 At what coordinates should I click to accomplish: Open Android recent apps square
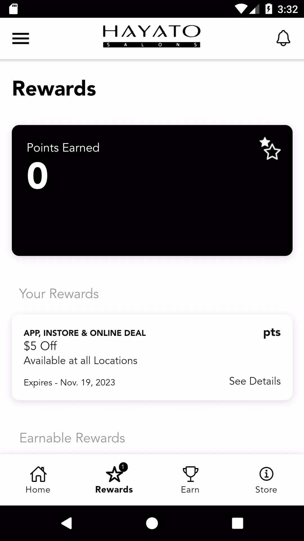(x=237, y=523)
